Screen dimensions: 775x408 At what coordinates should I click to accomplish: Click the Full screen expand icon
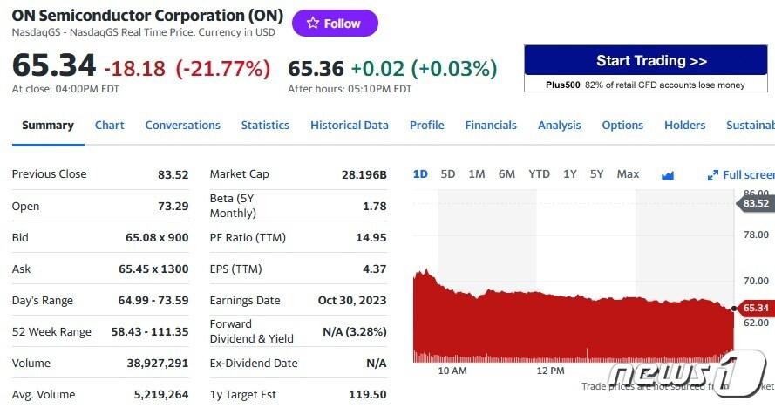tap(712, 174)
